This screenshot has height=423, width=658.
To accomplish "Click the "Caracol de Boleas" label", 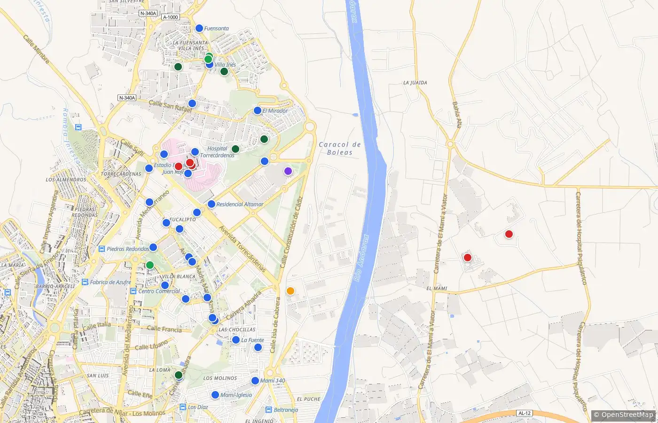I will (340, 149).
